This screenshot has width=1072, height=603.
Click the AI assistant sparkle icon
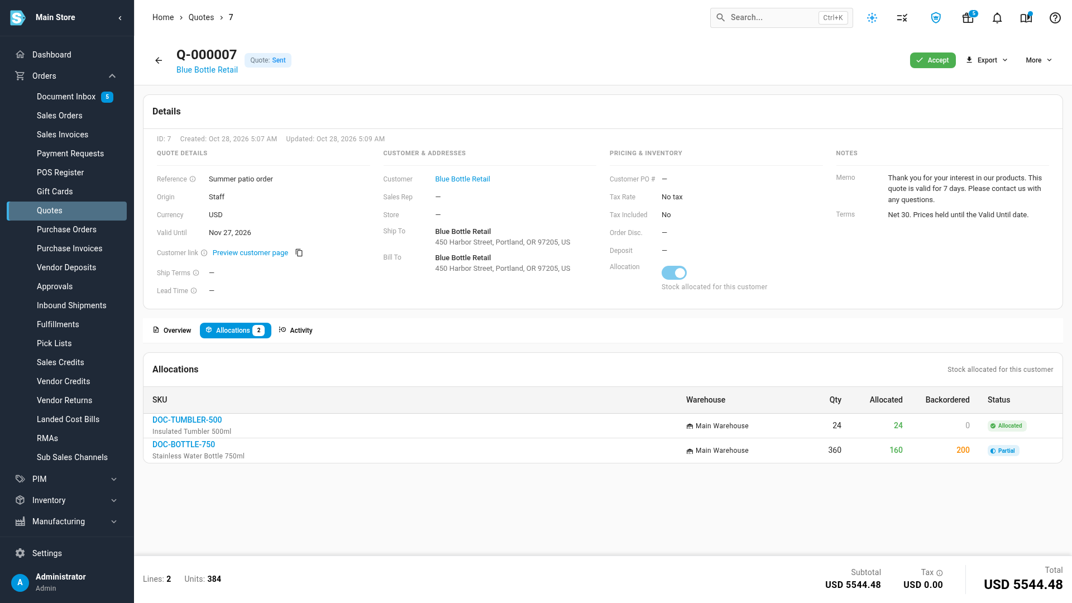(872, 18)
